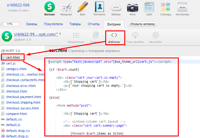This screenshot has width=200, height=138.
Task: Open the Рассылки mailing app icon
Action: [66, 7]
